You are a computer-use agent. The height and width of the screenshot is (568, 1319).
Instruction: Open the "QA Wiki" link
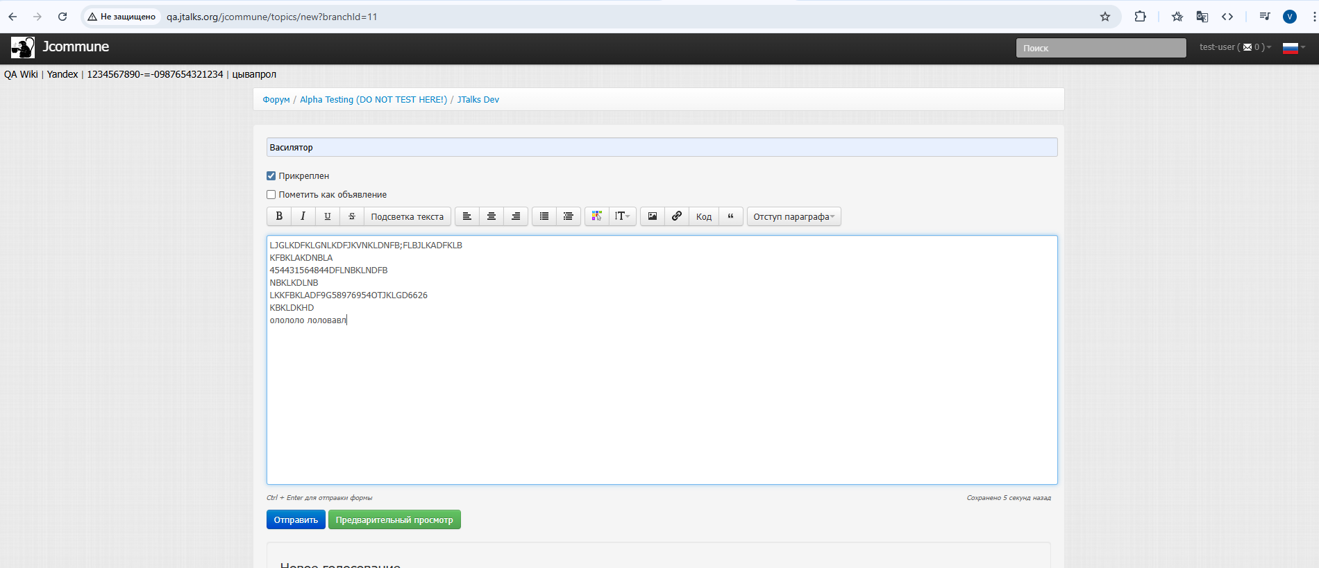point(21,74)
